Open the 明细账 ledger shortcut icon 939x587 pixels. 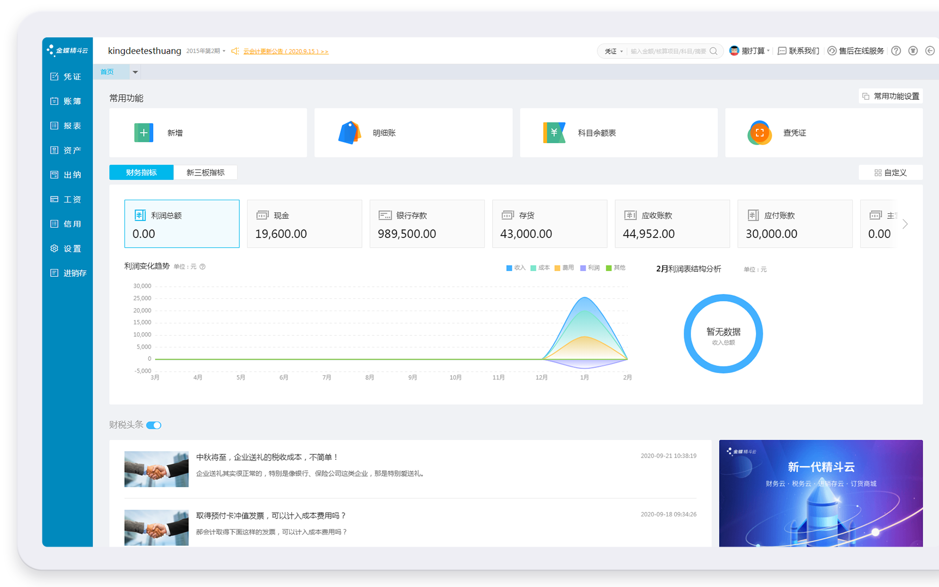(x=350, y=133)
